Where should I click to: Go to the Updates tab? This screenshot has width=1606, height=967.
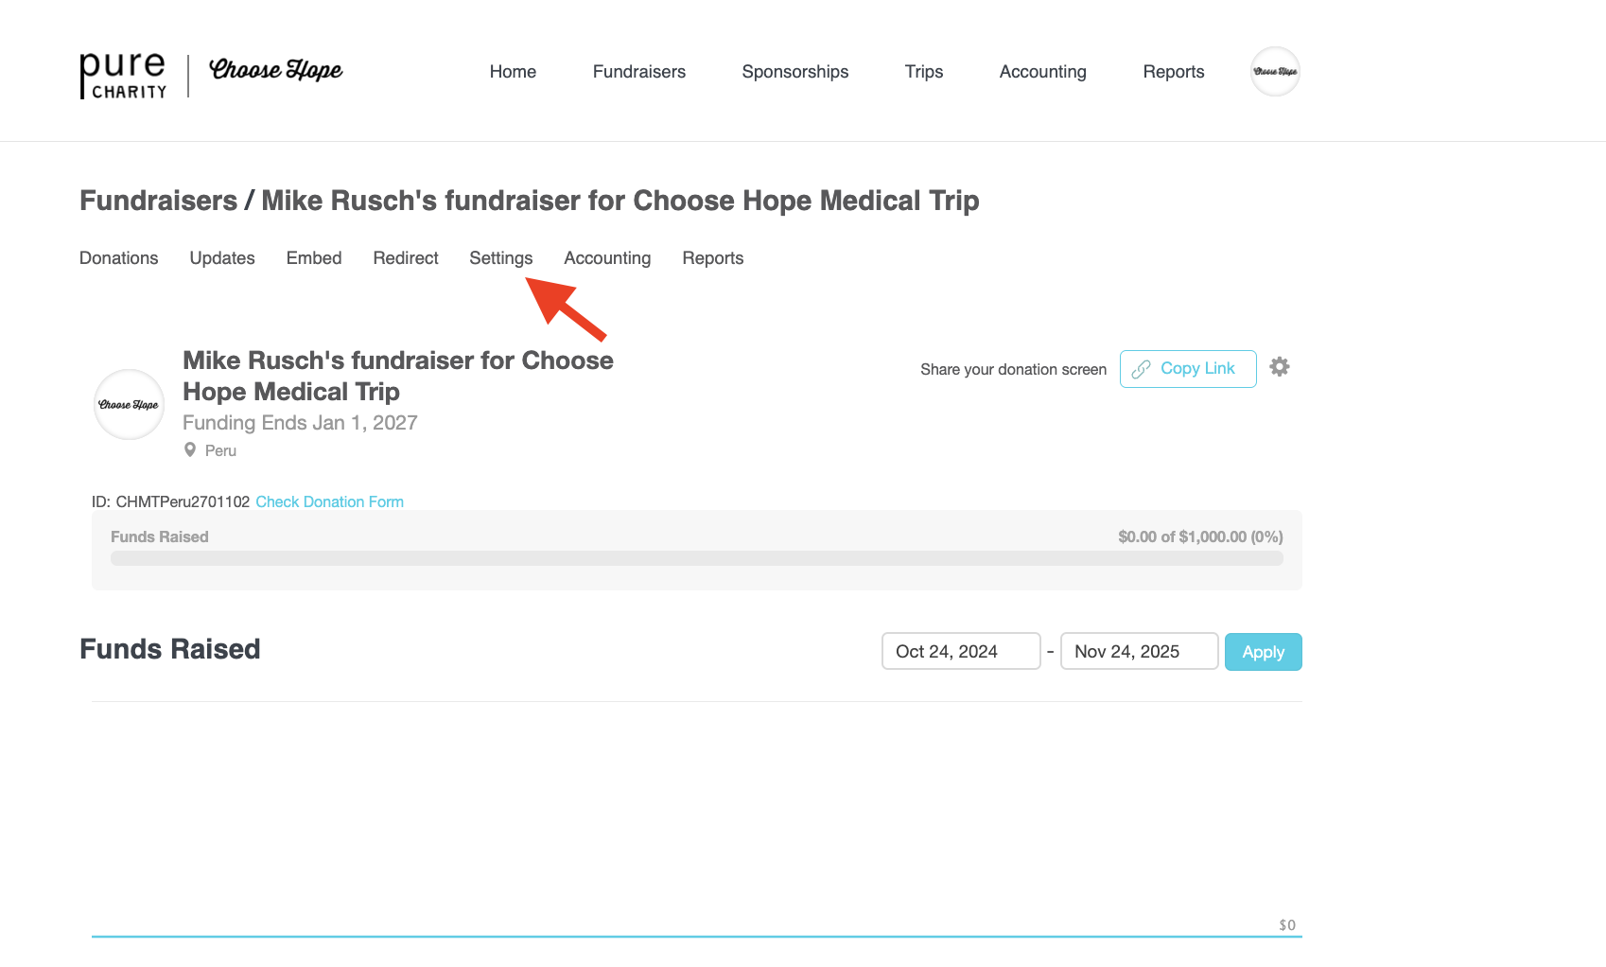pos(222,258)
